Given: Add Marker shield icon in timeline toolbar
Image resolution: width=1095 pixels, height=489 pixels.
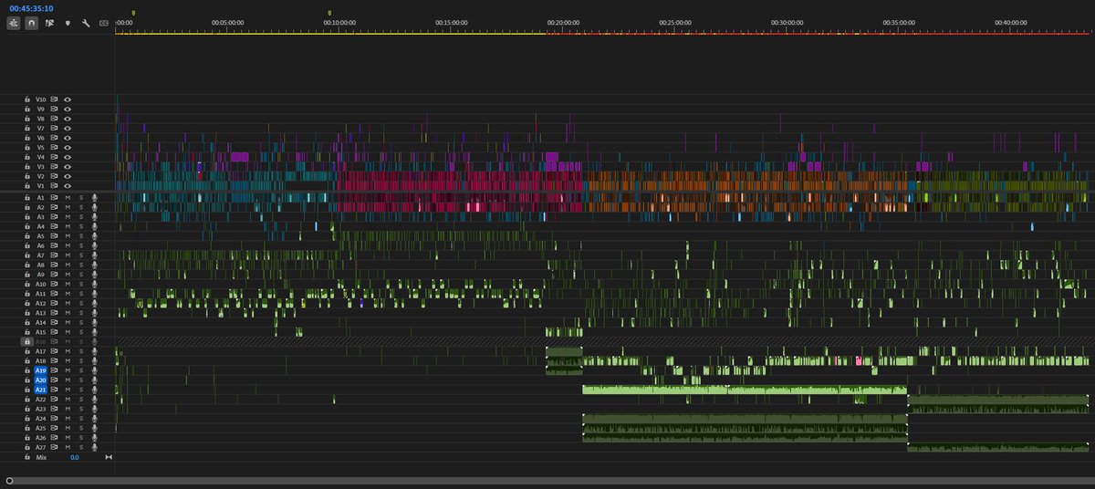Looking at the screenshot, I should pyautogui.click(x=68, y=23).
